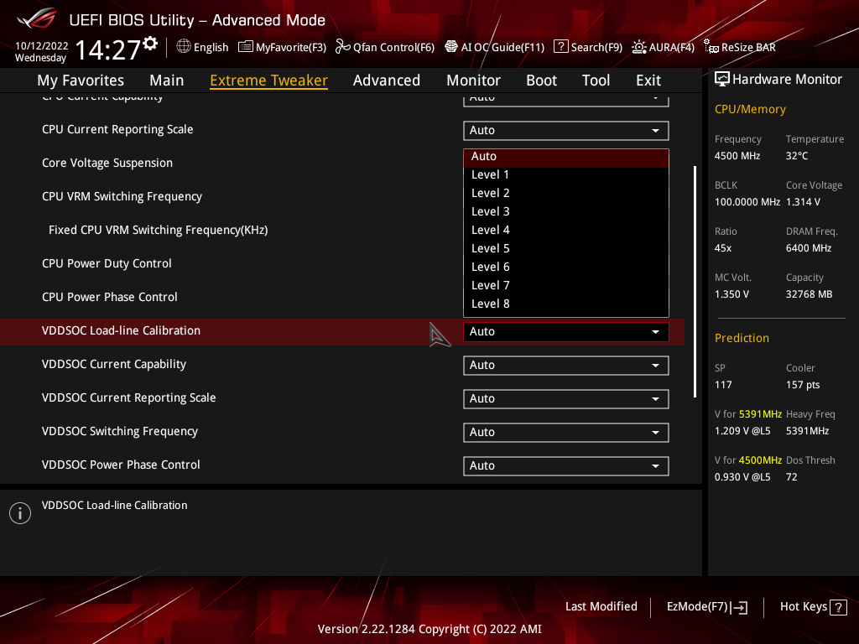The image size is (859, 644).
Task: Select VDDSOC Switching Frequency row label
Action: point(120,432)
